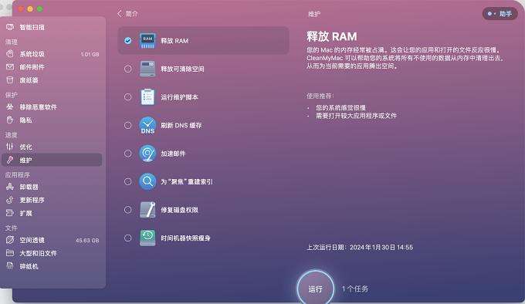Click the RAM chip icon
525x304 pixels.
tap(147, 40)
